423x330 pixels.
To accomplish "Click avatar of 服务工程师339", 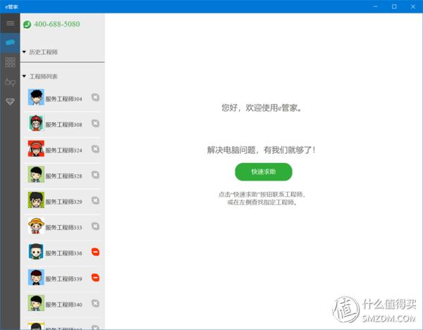I will point(36,277).
